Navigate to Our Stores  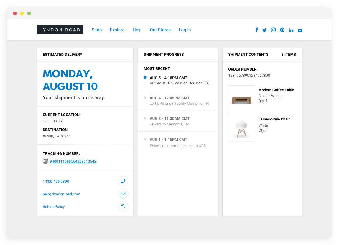tap(160, 30)
